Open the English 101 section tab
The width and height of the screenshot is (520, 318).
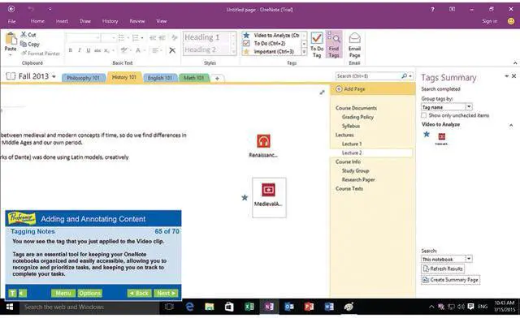(x=160, y=78)
